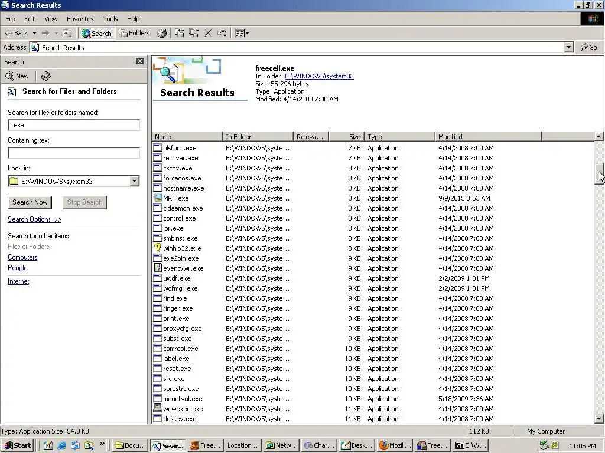The width and height of the screenshot is (605, 453).
Task: Close the Search side pane
Action: pos(139,61)
